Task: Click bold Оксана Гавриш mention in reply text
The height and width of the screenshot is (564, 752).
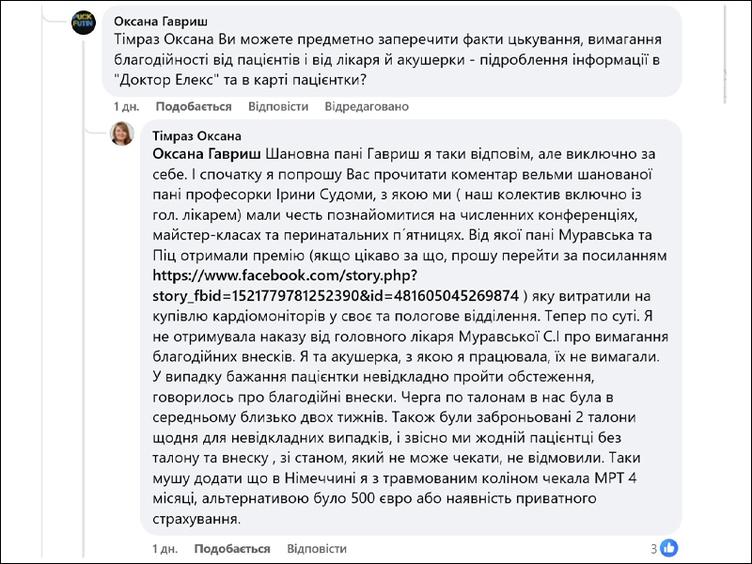Action: pyautogui.click(x=207, y=154)
